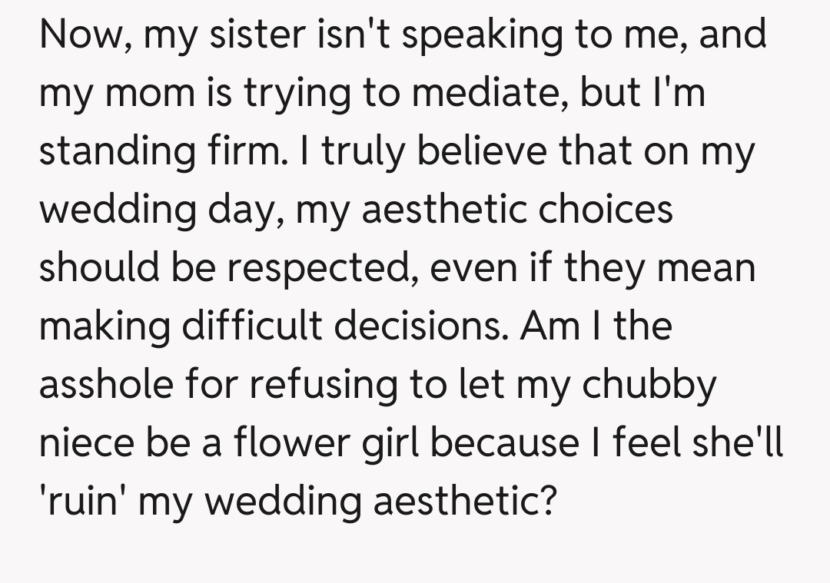Tap the word "believe"
830x583 pixels.
click(x=492, y=151)
